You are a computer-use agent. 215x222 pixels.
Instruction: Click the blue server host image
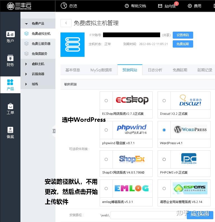(73, 45)
